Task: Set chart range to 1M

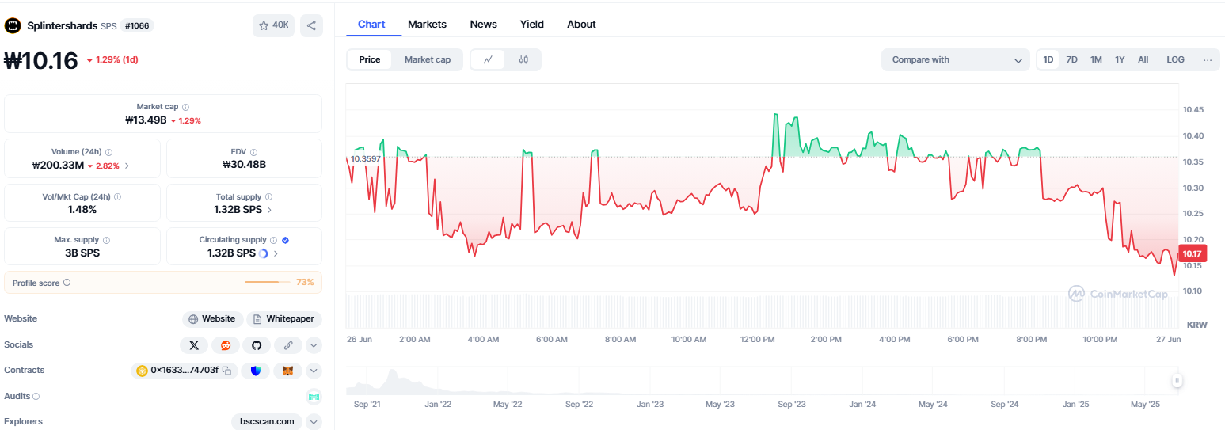Action: tap(1096, 59)
